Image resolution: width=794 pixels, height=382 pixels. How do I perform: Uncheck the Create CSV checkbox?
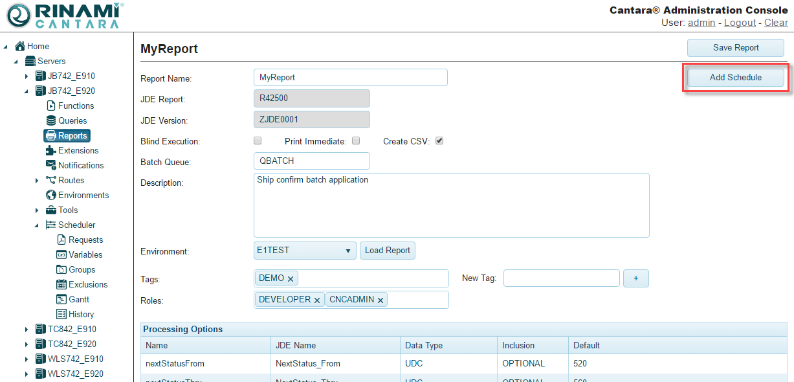(439, 140)
